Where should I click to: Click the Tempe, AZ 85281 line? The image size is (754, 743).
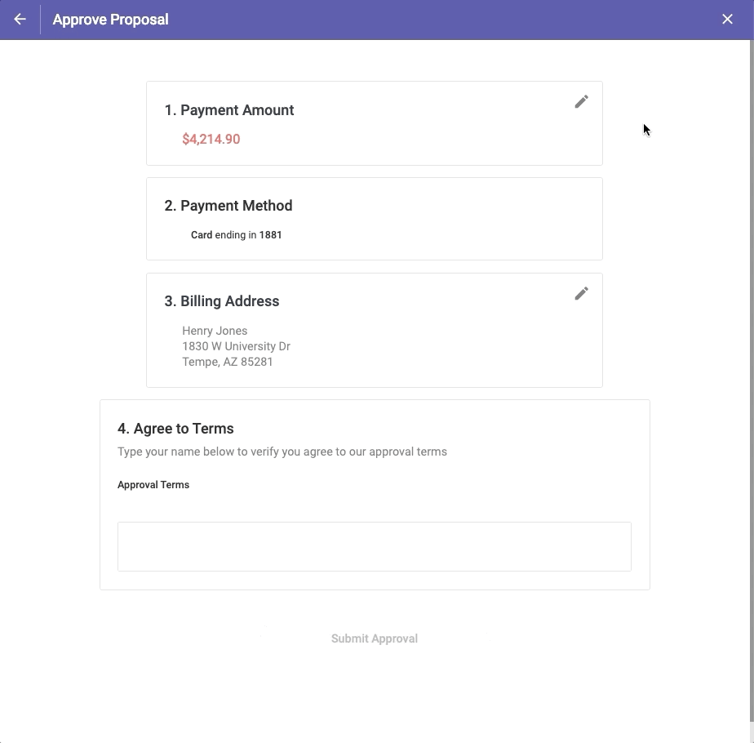pos(228,362)
